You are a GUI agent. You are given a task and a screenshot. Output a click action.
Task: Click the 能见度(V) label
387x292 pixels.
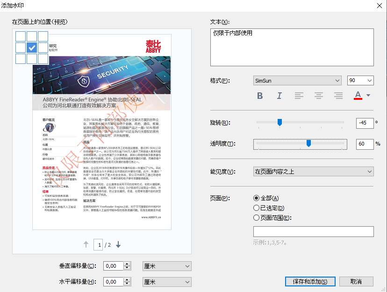pos(222,172)
